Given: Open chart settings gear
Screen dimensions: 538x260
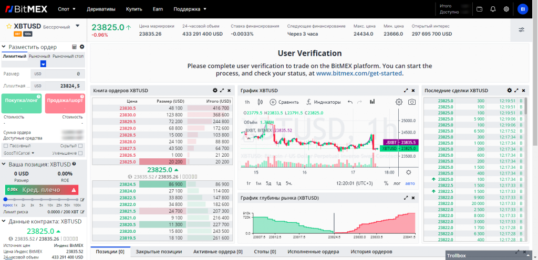Looking at the screenshot, I should tap(399, 102).
